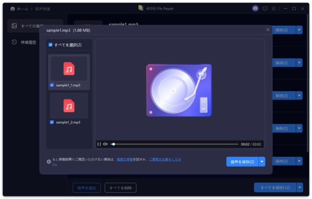The height and width of the screenshot is (199, 312).
Task: Pause the audio preview playback
Action: [99, 144]
